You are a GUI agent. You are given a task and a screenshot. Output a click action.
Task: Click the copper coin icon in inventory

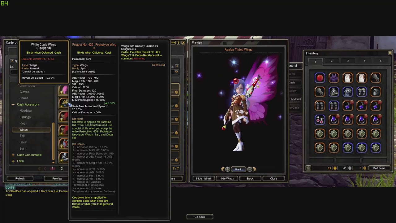tap(365, 168)
